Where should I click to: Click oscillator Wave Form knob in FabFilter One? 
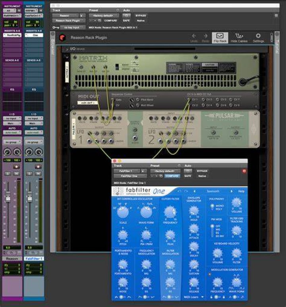tap(146, 212)
